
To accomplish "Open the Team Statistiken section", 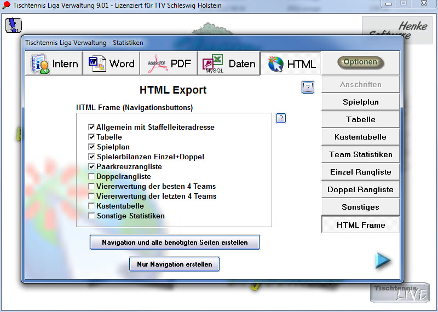I will pyautogui.click(x=360, y=154).
